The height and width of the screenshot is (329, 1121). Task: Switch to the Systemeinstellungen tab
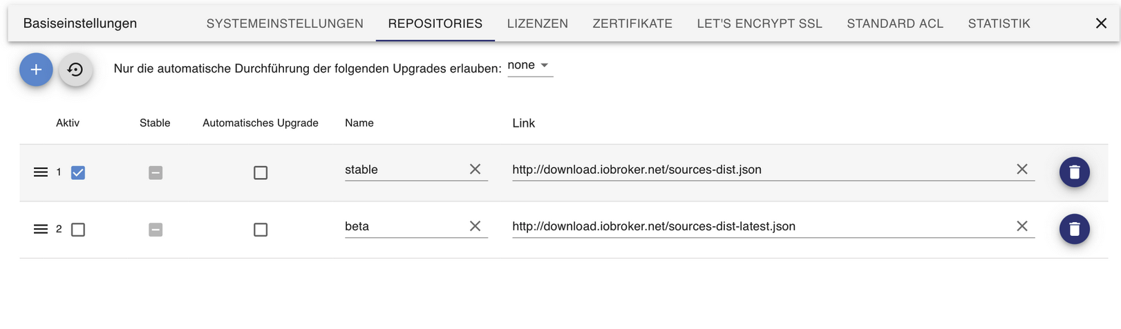point(285,23)
